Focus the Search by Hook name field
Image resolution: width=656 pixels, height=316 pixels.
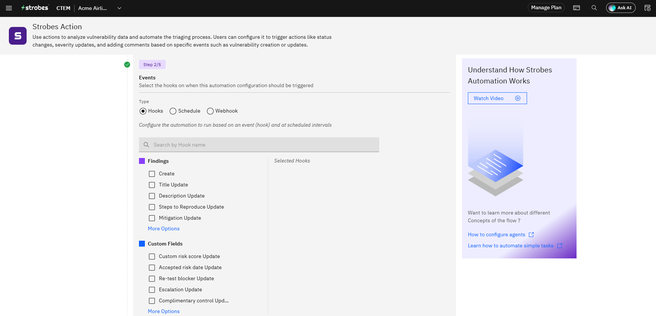[x=259, y=145]
